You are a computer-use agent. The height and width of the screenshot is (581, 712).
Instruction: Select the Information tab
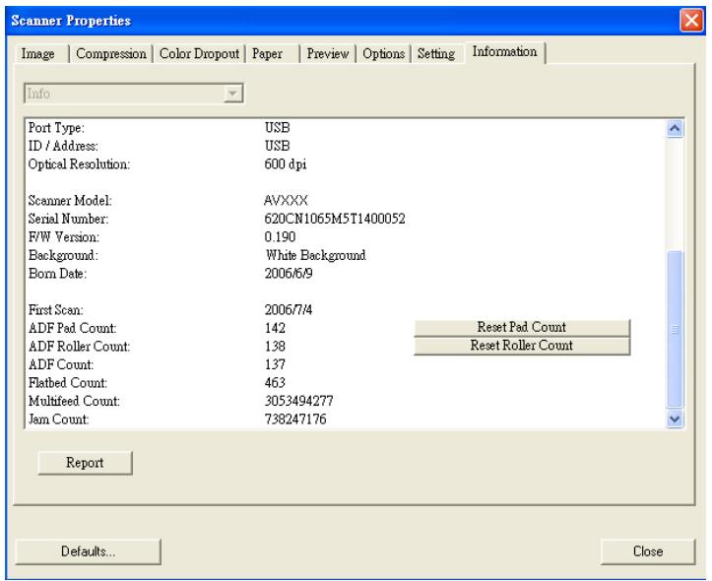point(504,52)
